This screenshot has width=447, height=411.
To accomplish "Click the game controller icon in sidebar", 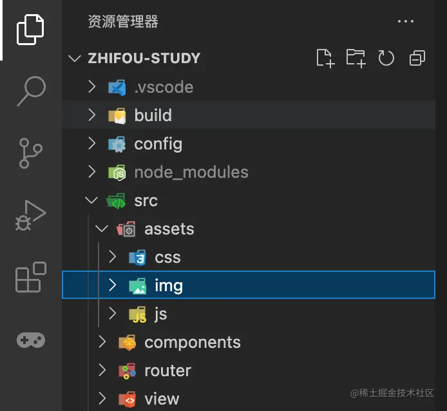I will tap(31, 340).
